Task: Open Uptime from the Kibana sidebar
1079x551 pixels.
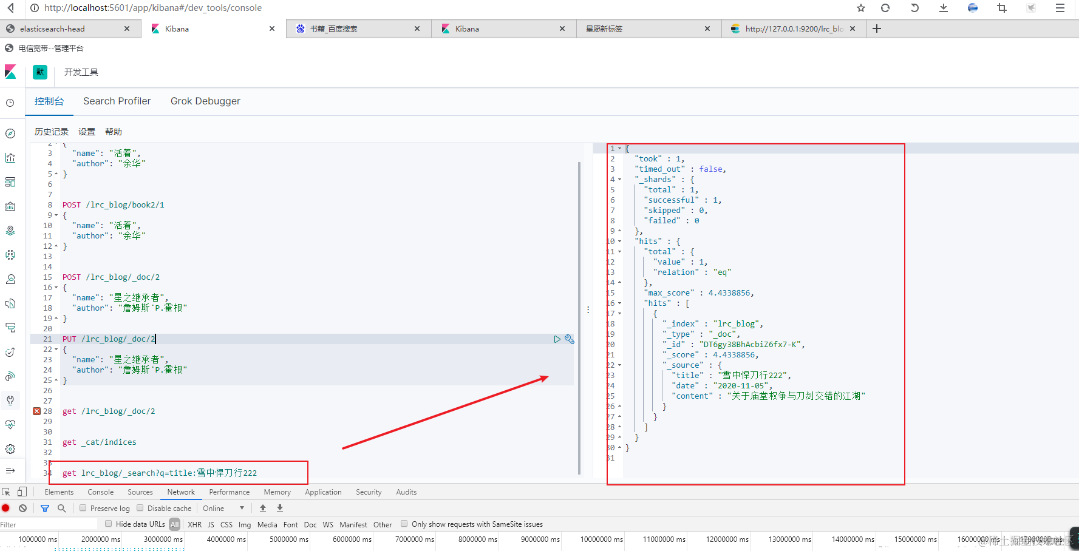Action: [10, 352]
